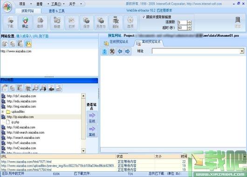Viewport: 247px width, 177px height.
Task: Increase the 连接数 connections spinner
Action: (x=189, y=21)
